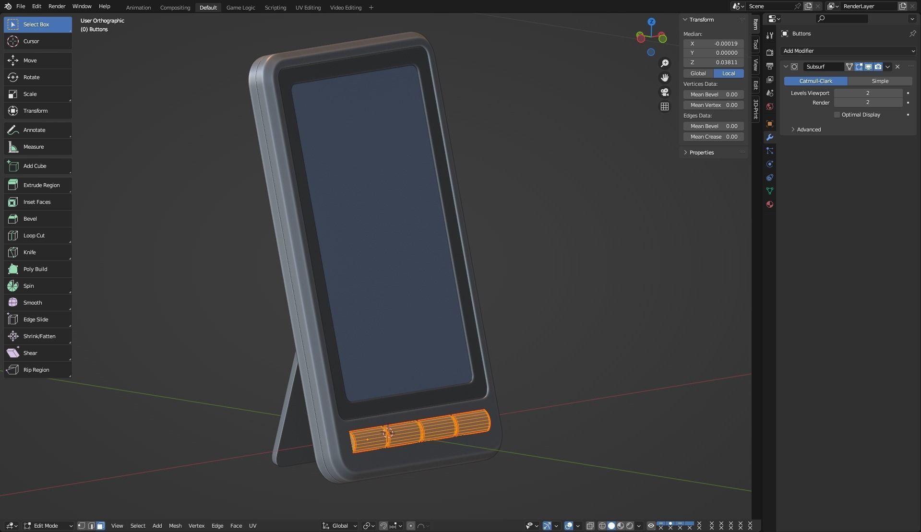This screenshot has height=532, width=921.
Task: Open the Object properties tab icon
Action: 770,124
